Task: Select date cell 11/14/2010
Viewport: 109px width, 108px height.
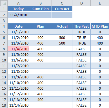Action: pos(18,105)
